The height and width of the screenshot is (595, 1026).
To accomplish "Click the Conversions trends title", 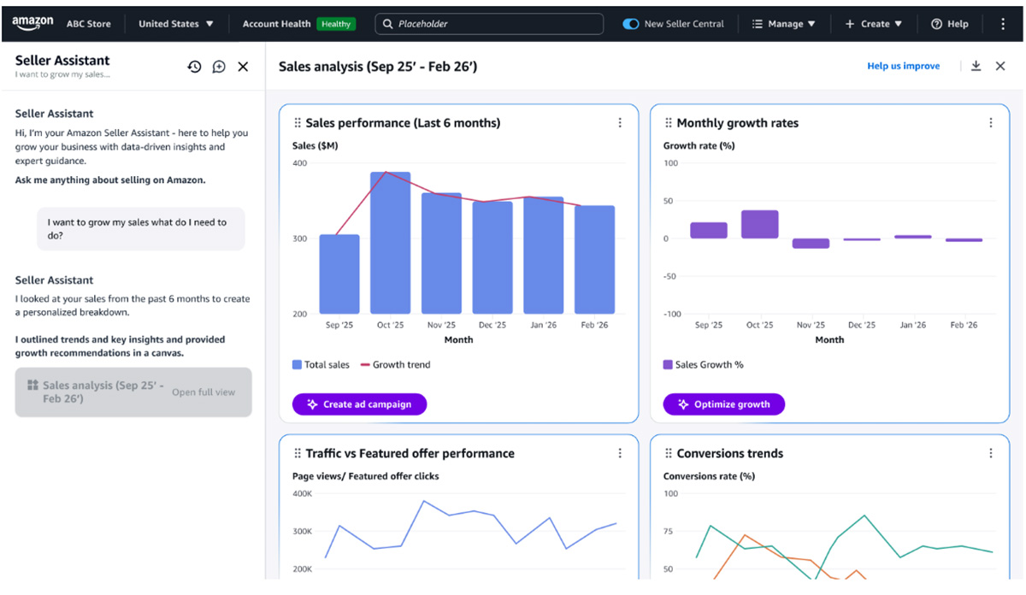I will (729, 454).
